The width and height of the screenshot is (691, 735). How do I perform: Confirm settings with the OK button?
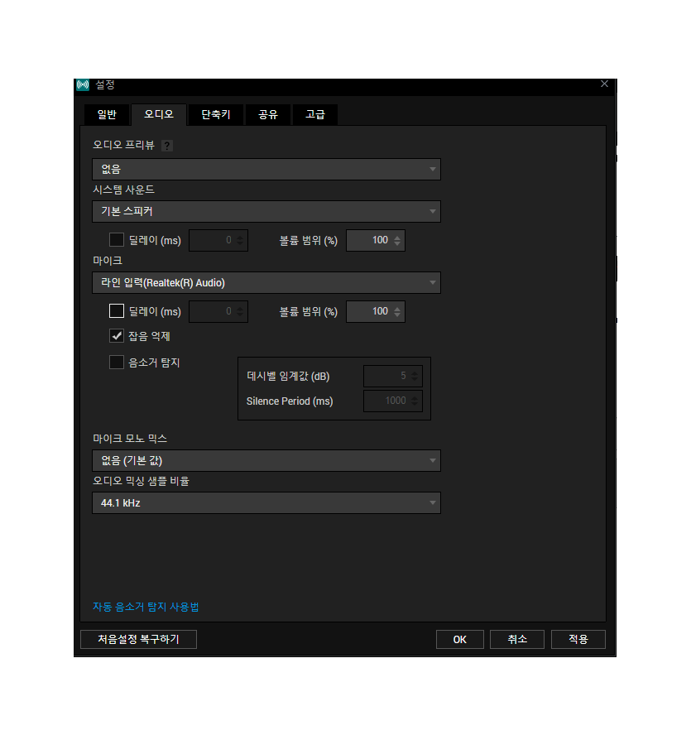[x=460, y=639]
